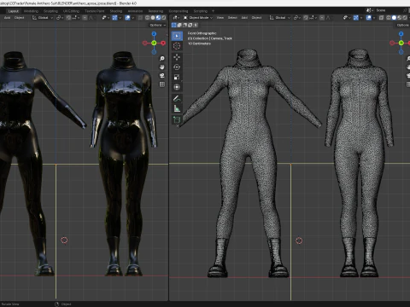The height and width of the screenshot is (307, 410).
Task: Toggle X-ray in right viewport header
Action: point(381,18)
